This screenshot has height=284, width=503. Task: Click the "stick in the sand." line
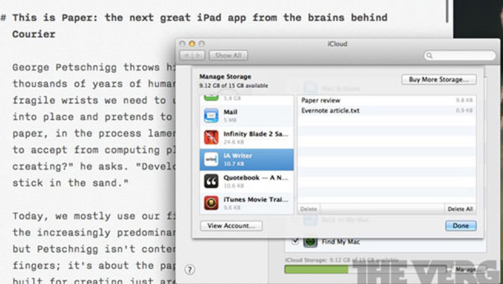pyautogui.click(x=70, y=183)
